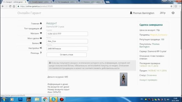Click the login field containing Alex_Crus
Viewport: 182px width, 102px height.
[67, 41]
